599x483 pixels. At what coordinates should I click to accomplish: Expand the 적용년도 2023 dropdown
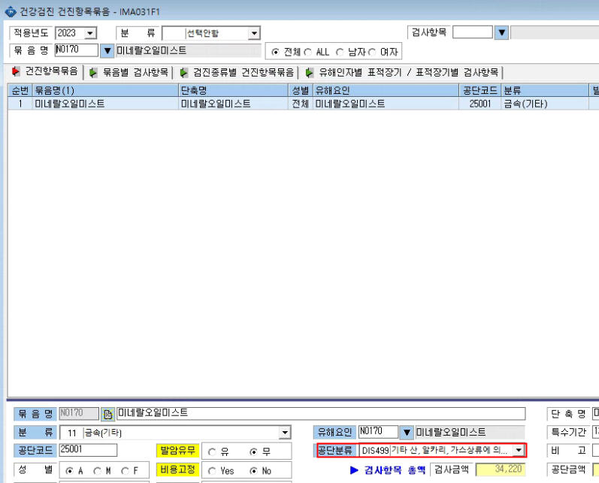[90, 33]
